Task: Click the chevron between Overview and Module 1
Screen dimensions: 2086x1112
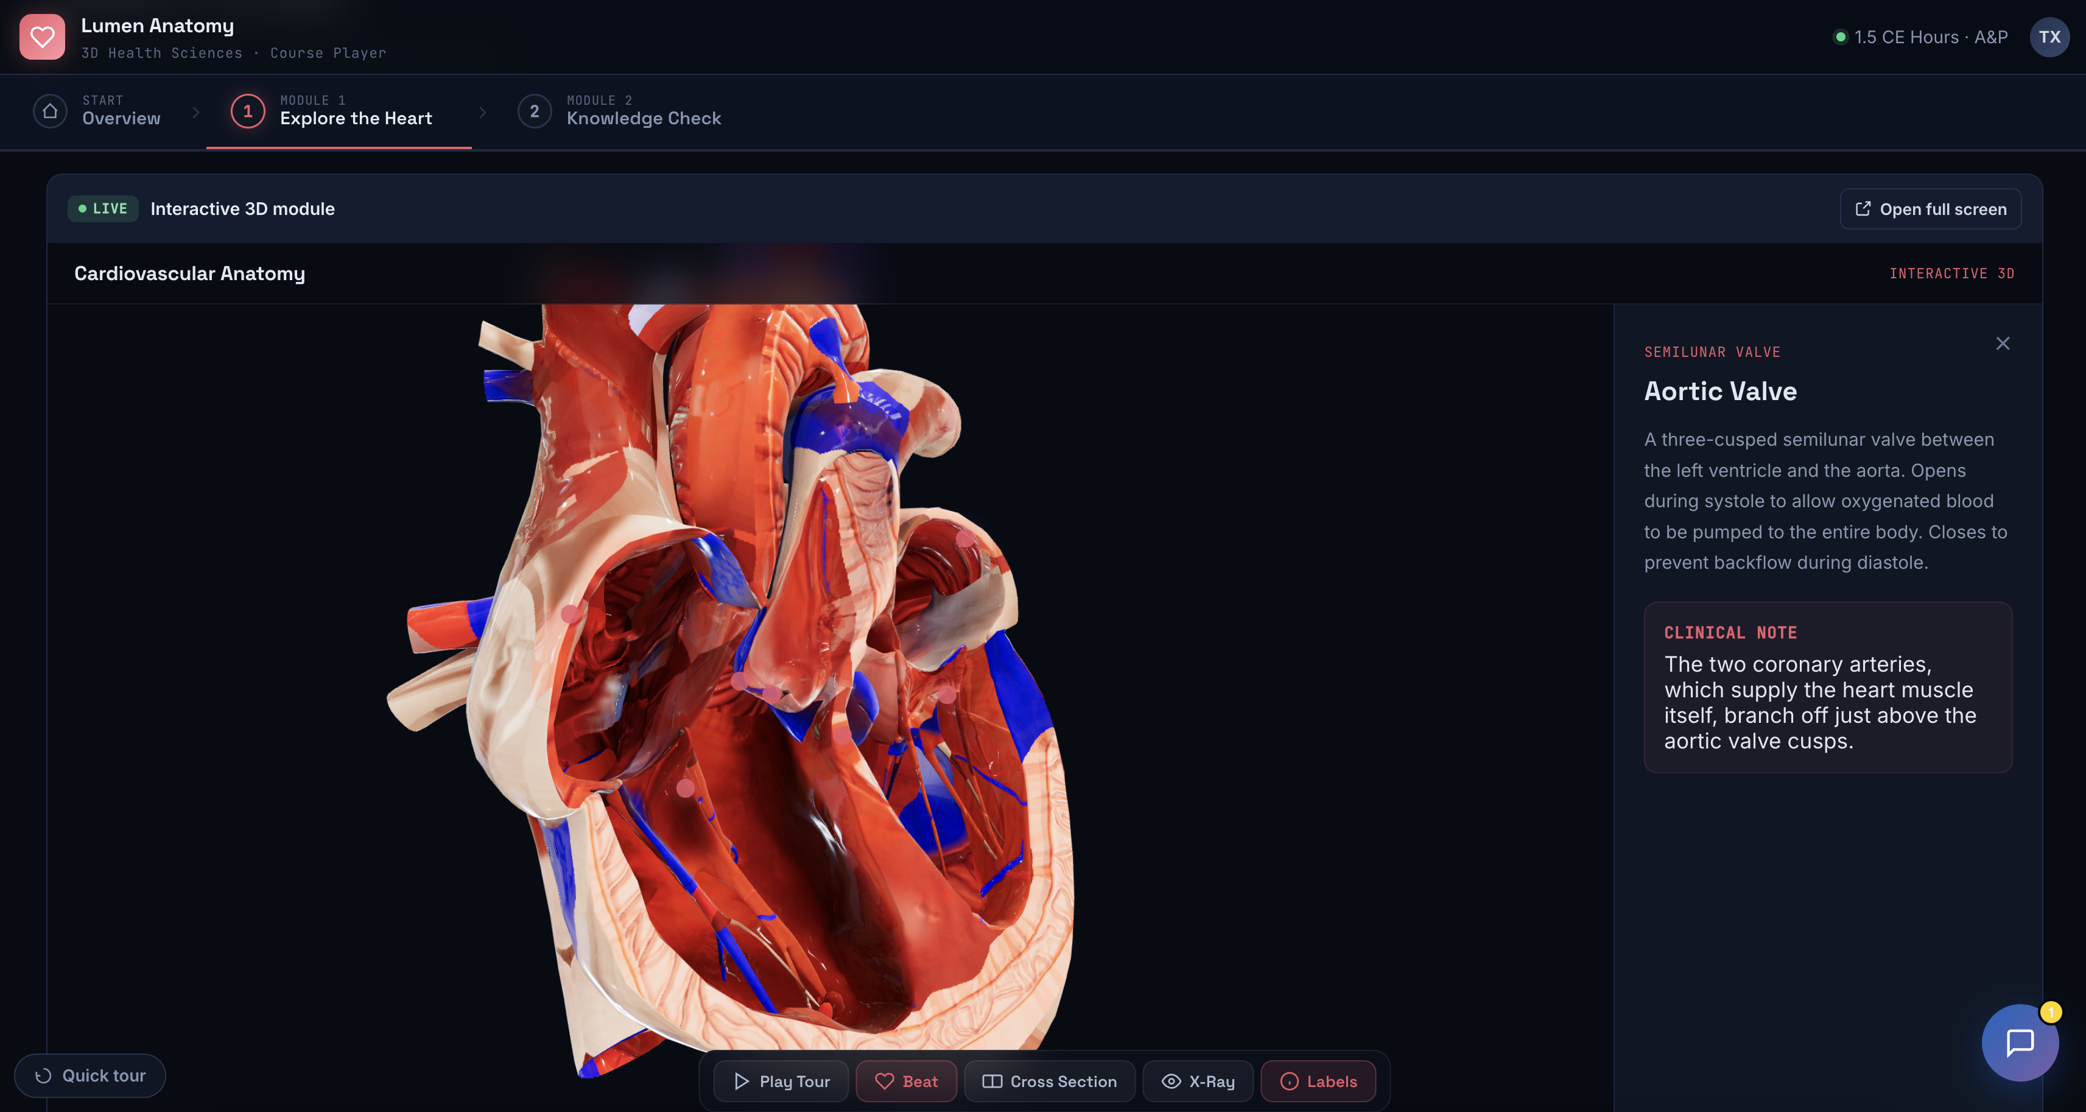Action: (x=195, y=112)
